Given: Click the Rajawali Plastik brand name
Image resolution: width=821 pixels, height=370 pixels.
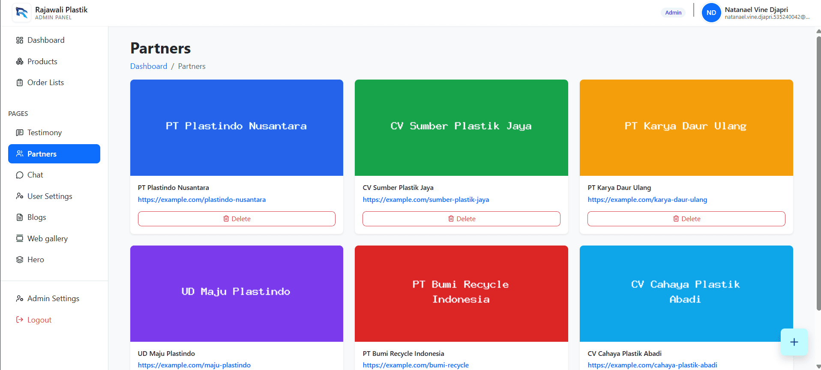Looking at the screenshot, I should pos(61,10).
